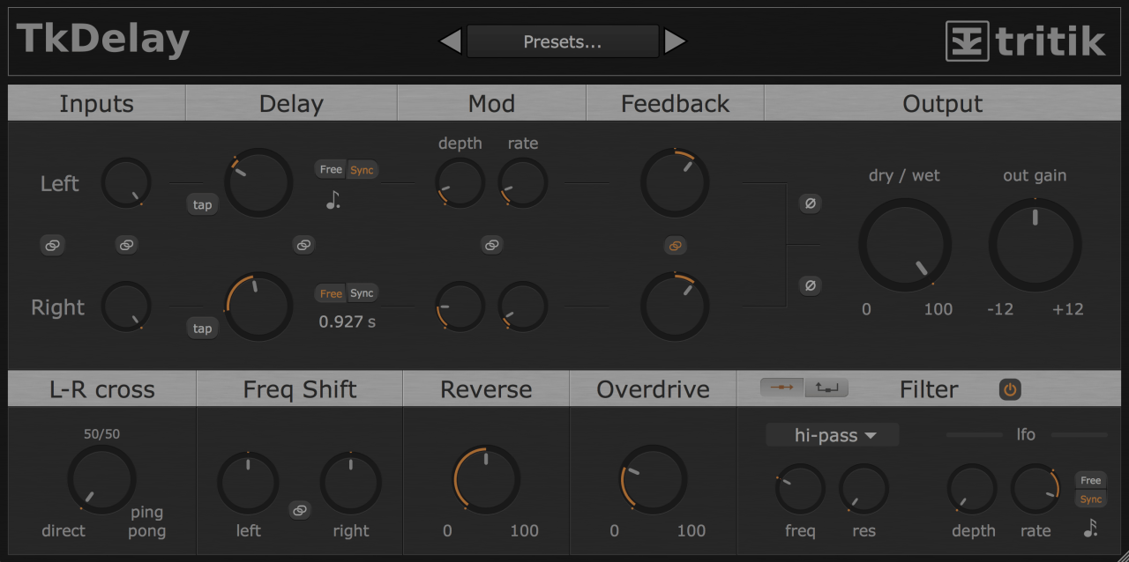Open the Presets... menu
The height and width of the screenshot is (562, 1129).
(x=563, y=41)
